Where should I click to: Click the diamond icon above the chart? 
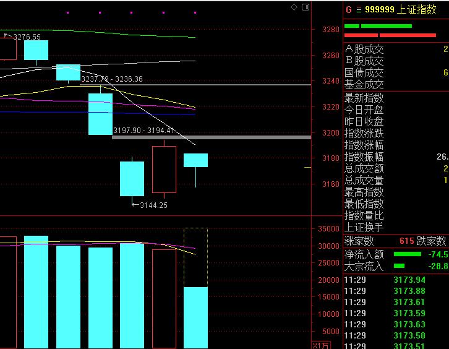[x=294, y=7]
